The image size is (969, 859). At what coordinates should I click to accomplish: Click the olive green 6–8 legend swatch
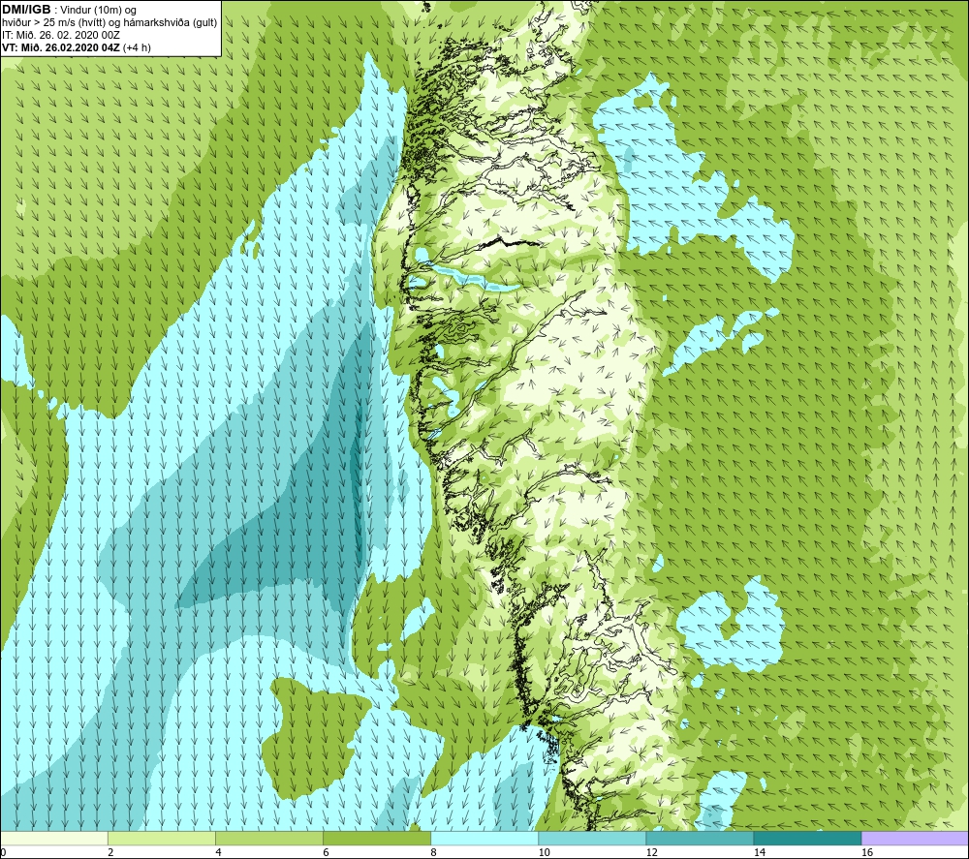[377, 838]
